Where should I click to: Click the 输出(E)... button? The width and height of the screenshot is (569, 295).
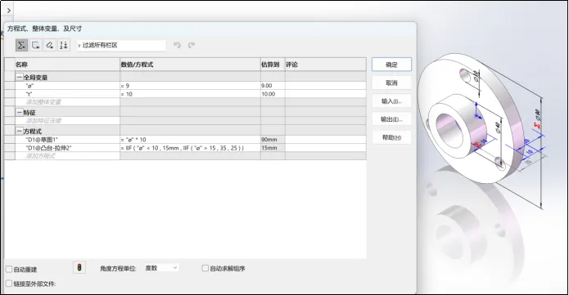(391, 119)
